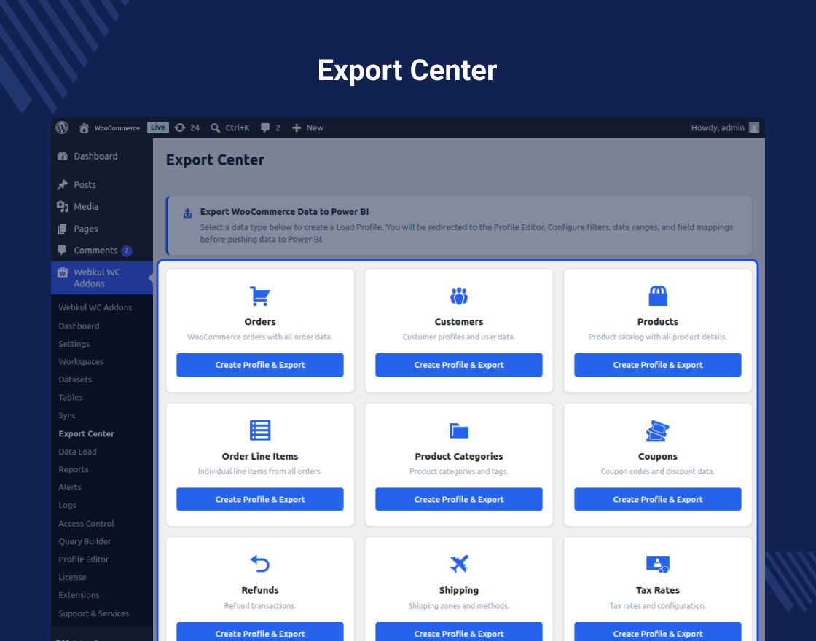Click the Customers people icon
This screenshot has height=641, width=816.
click(x=459, y=296)
